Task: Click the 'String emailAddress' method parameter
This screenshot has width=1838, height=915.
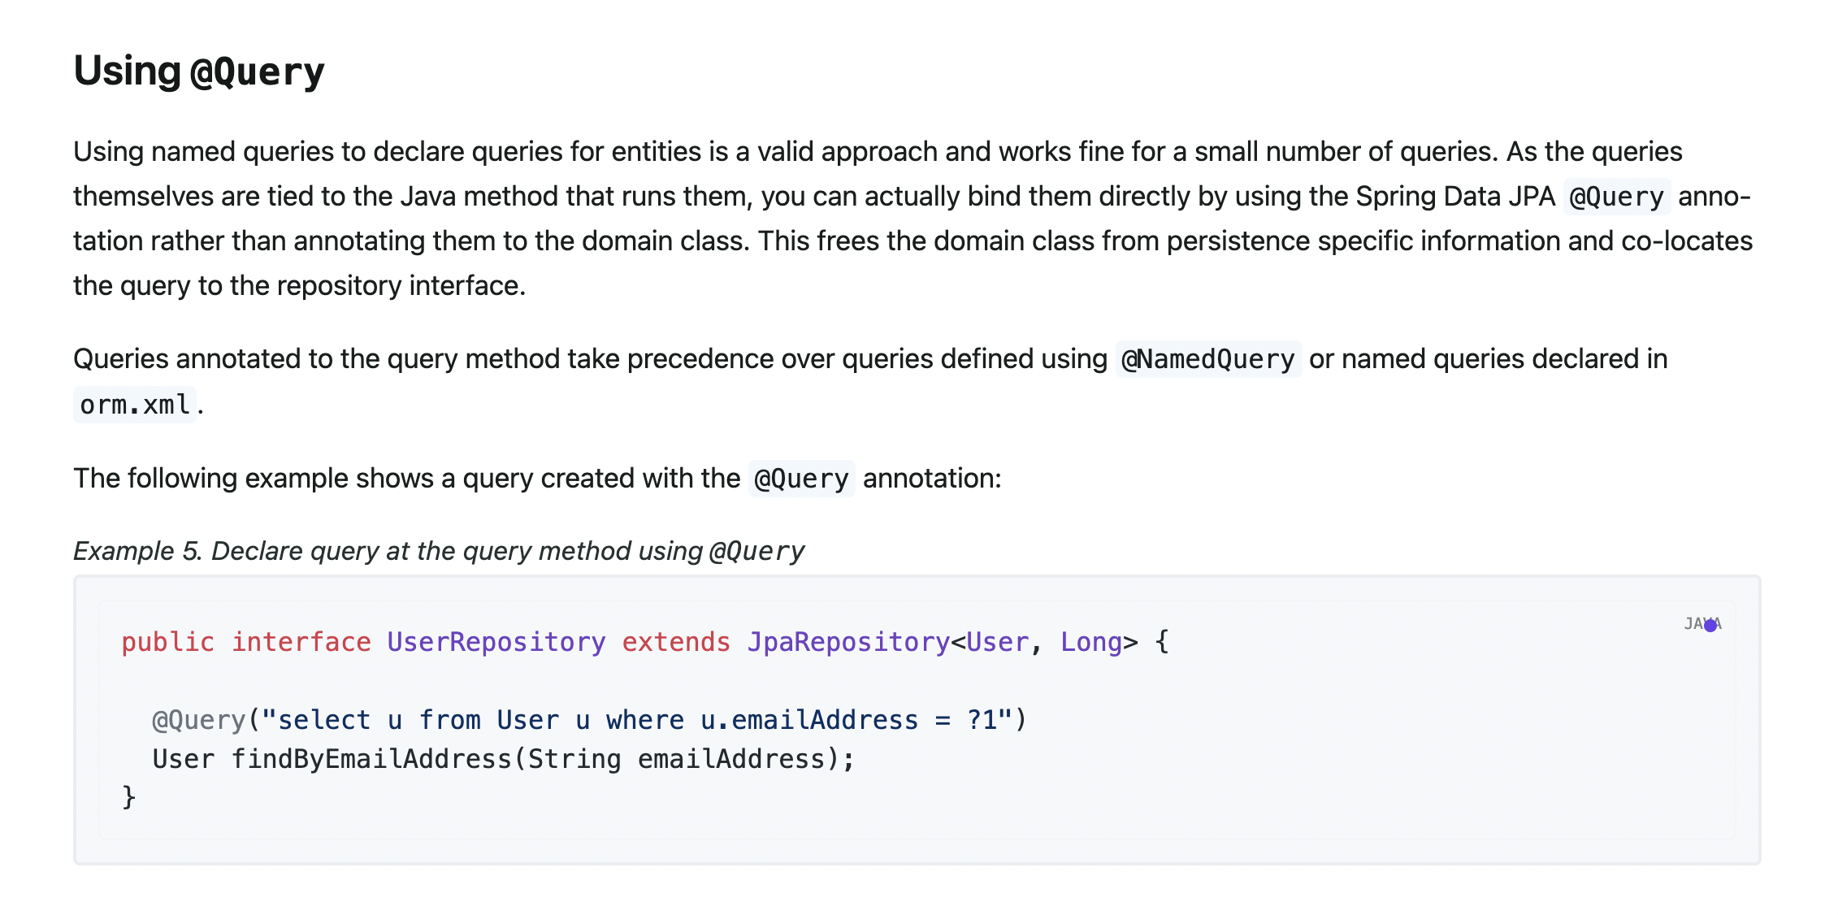Action: (676, 760)
